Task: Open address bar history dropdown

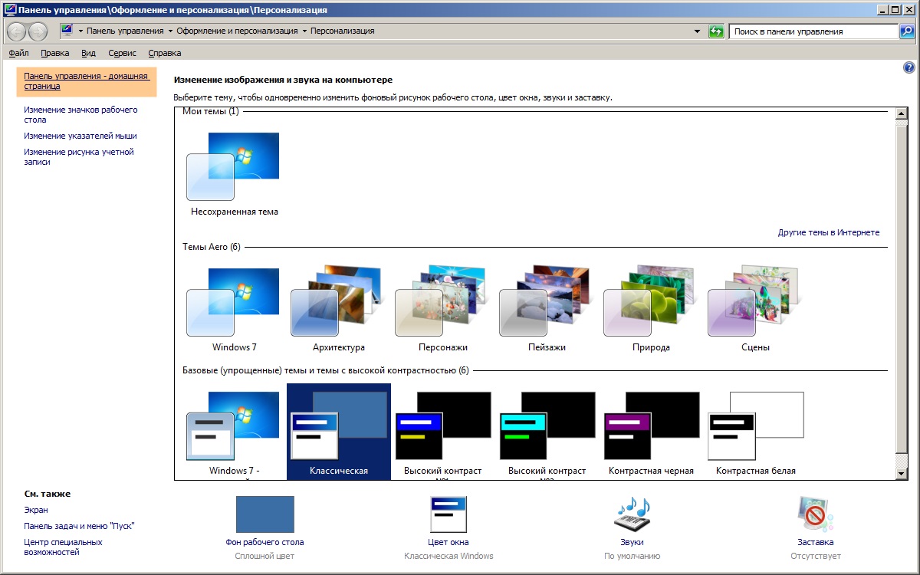Action: (697, 31)
